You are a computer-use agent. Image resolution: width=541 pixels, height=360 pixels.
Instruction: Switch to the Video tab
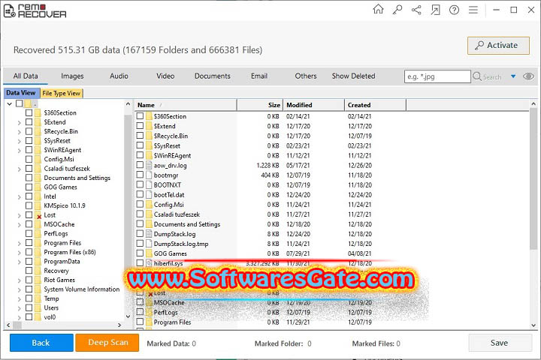[165, 76]
